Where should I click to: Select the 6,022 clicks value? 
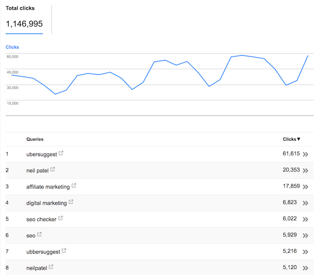[x=290, y=218]
